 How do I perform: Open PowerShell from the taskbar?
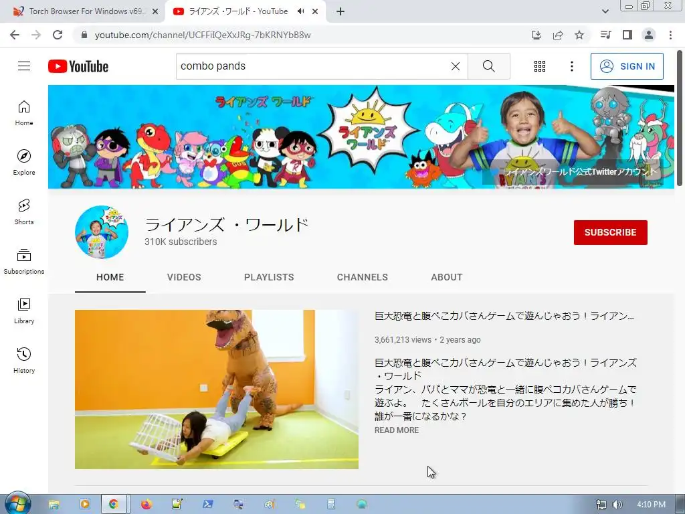(207, 505)
